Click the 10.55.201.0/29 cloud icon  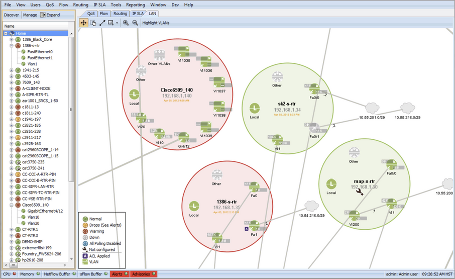(372, 108)
